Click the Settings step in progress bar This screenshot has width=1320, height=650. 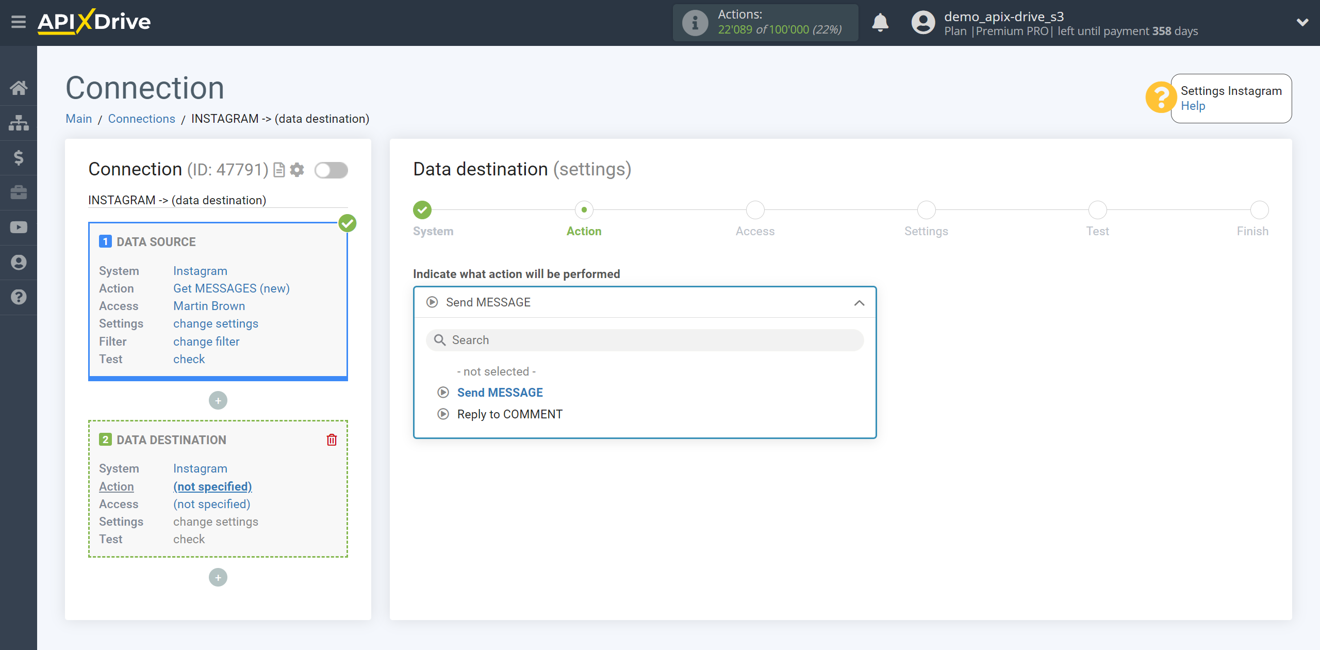click(x=926, y=209)
